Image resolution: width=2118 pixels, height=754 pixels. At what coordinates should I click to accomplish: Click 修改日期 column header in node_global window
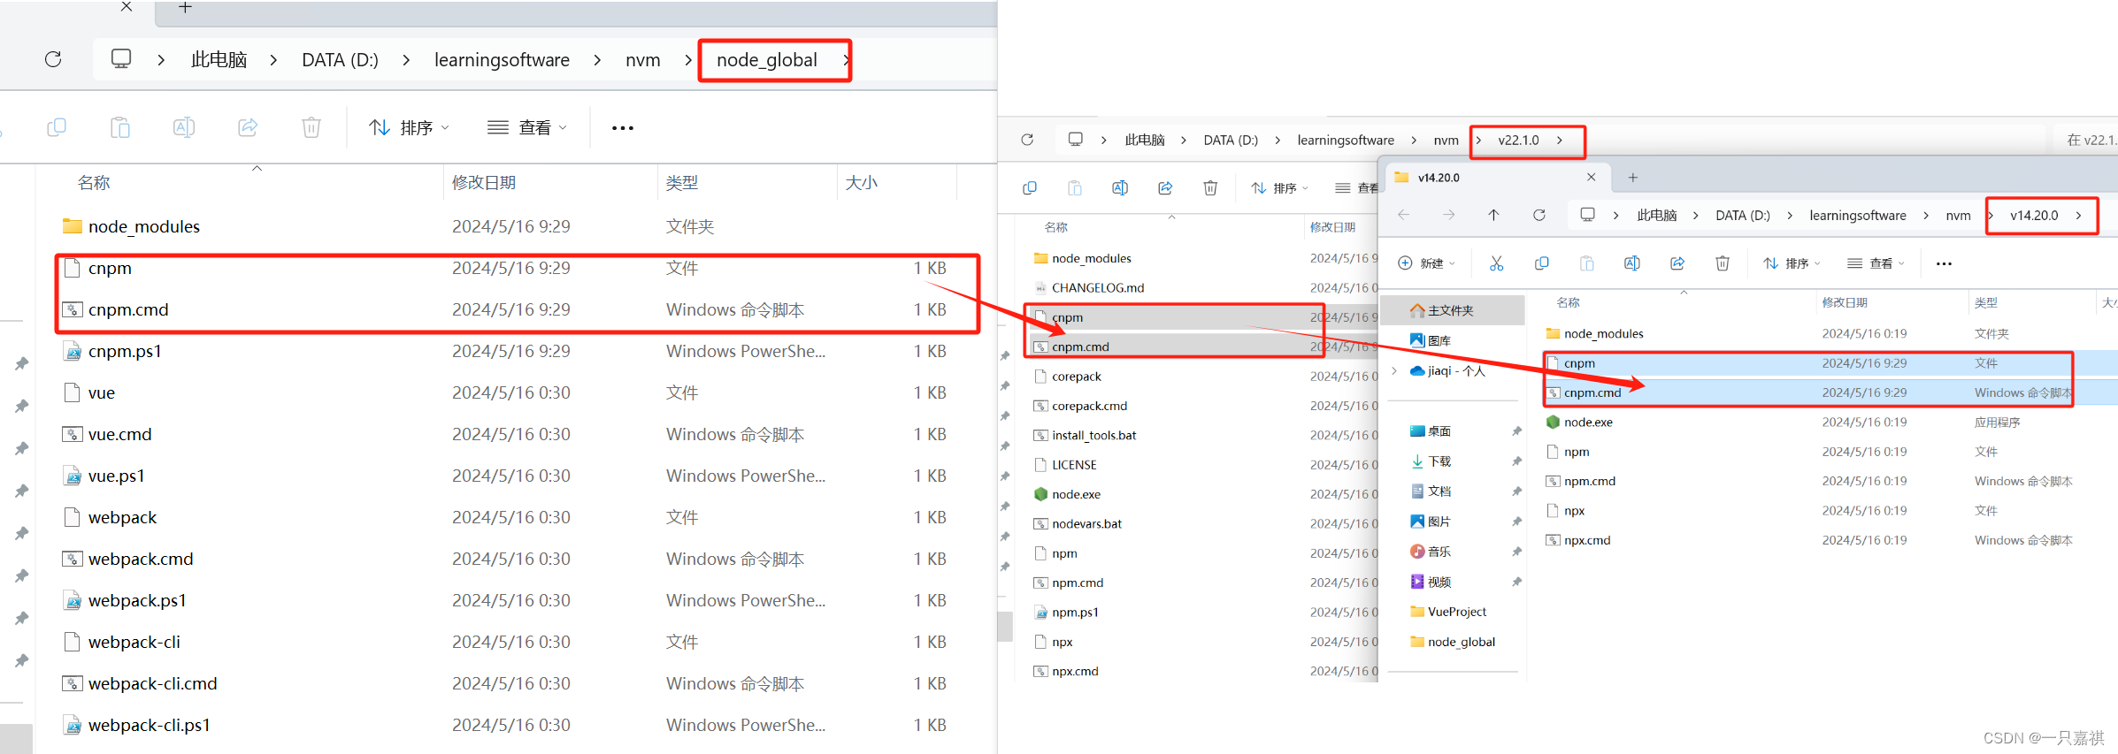coord(484,183)
